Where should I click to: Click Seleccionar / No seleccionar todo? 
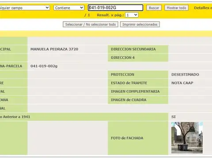pyautogui.click(x=91, y=24)
